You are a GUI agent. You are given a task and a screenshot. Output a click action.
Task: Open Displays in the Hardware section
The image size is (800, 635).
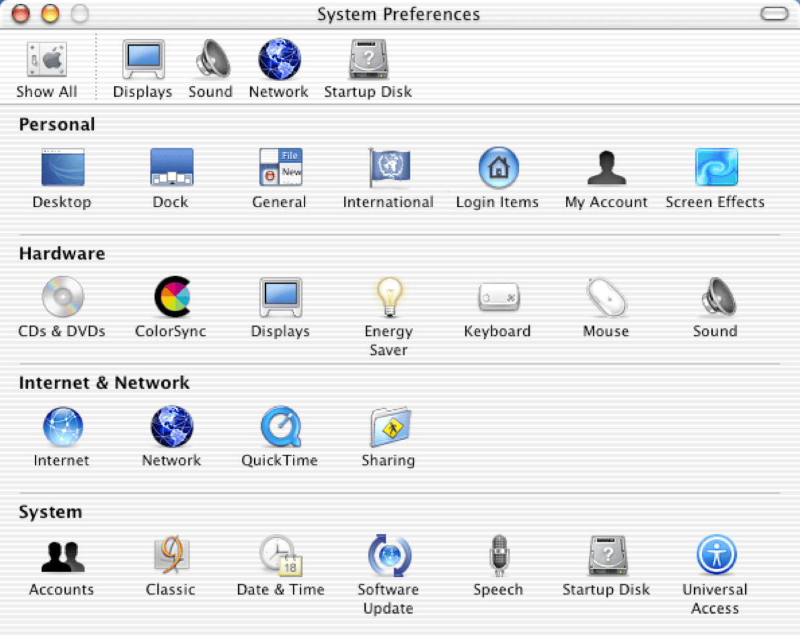point(281,297)
